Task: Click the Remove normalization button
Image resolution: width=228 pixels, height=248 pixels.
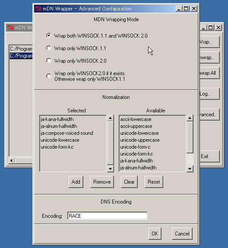Action: click(x=102, y=182)
